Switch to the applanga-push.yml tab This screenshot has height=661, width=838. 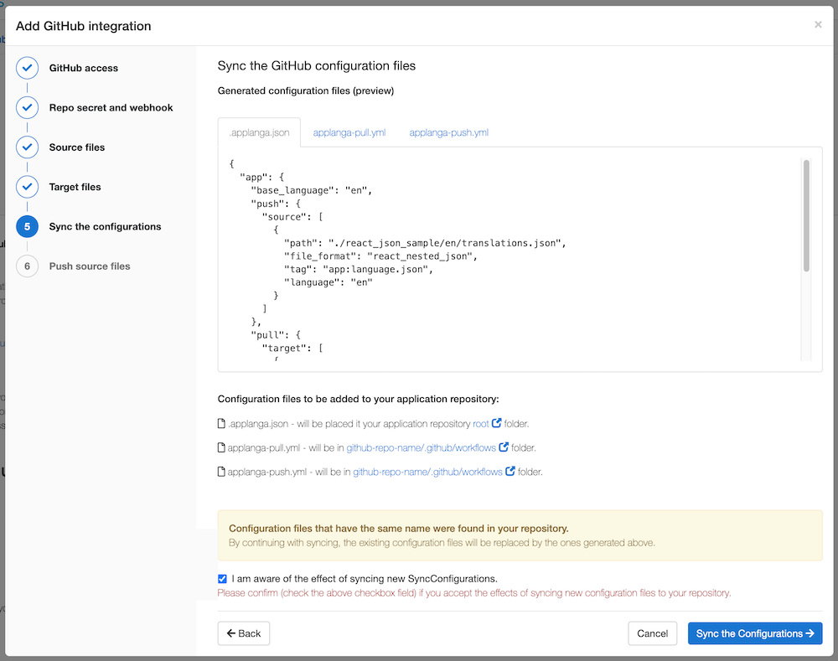tap(448, 132)
